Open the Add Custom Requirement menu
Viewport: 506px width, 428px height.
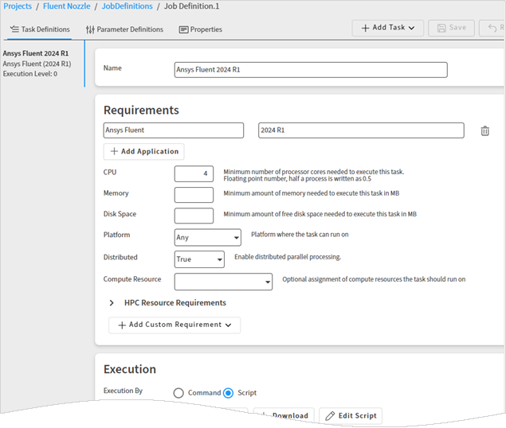175,325
